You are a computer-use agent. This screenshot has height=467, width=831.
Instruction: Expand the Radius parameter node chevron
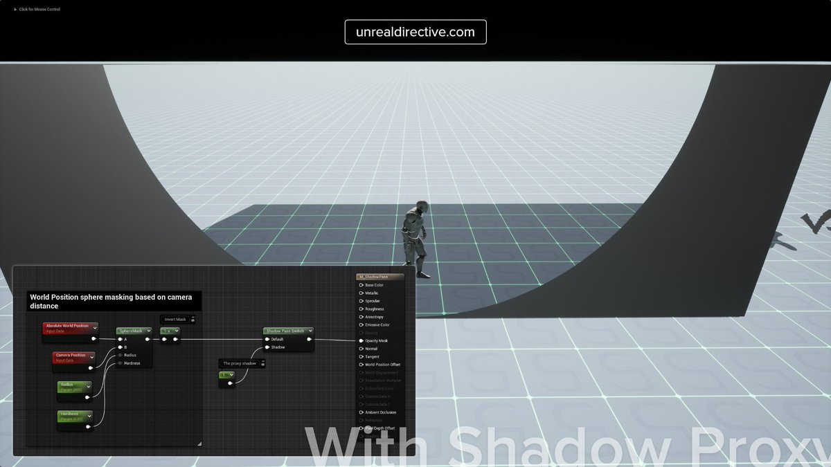click(x=89, y=387)
